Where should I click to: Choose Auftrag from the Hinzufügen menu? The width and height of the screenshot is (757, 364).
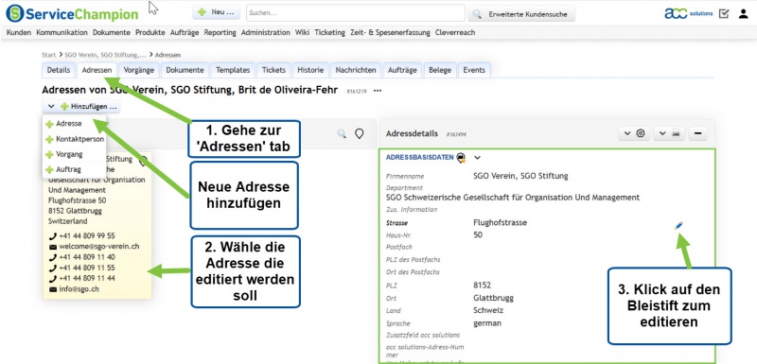tap(68, 169)
